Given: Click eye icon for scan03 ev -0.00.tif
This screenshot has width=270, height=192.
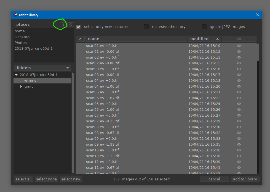Looking at the screenshot, I should tap(239, 75).
